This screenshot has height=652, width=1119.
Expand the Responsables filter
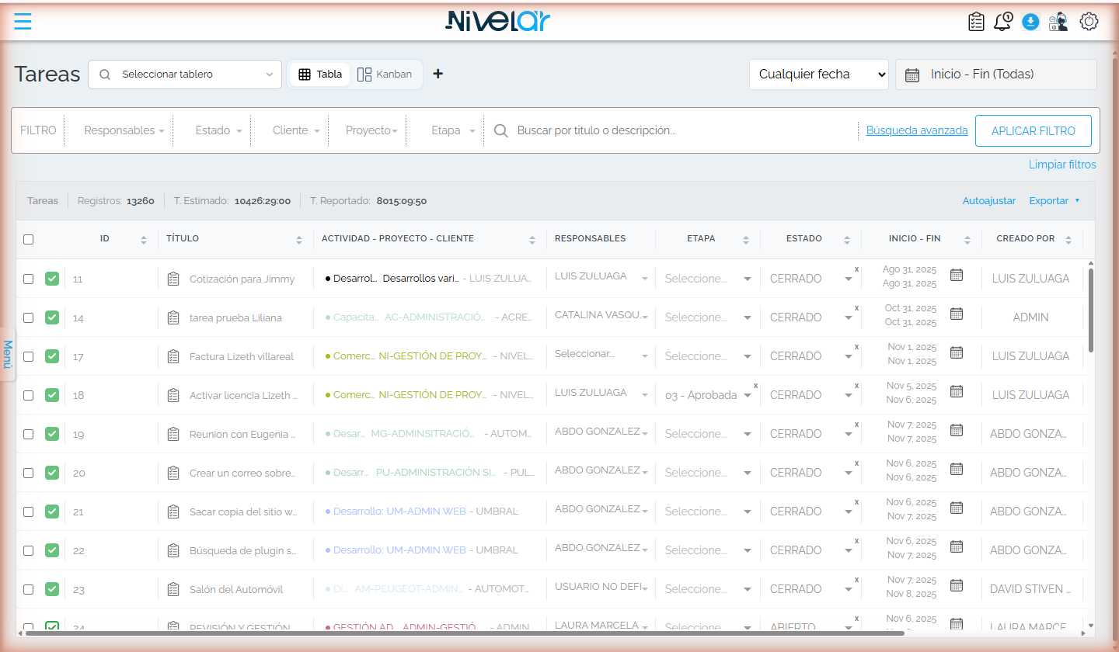(x=124, y=130)
